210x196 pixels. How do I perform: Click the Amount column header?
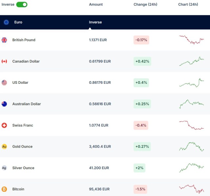coord(96,5)
